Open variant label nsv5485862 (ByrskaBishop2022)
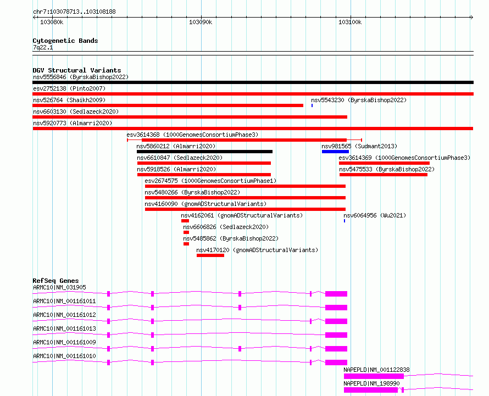 [231, 238]
